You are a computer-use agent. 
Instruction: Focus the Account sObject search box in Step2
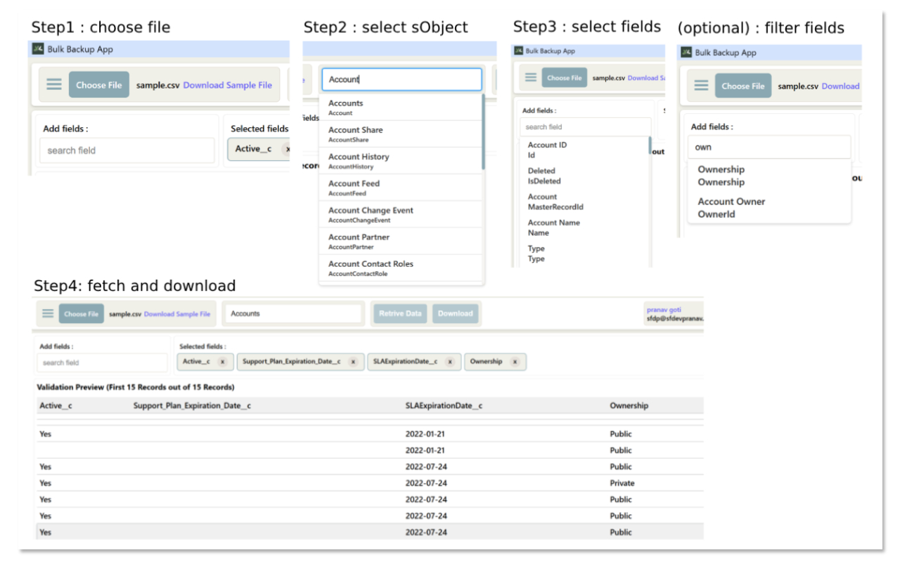pyautogui.click(x=401, y=79)
